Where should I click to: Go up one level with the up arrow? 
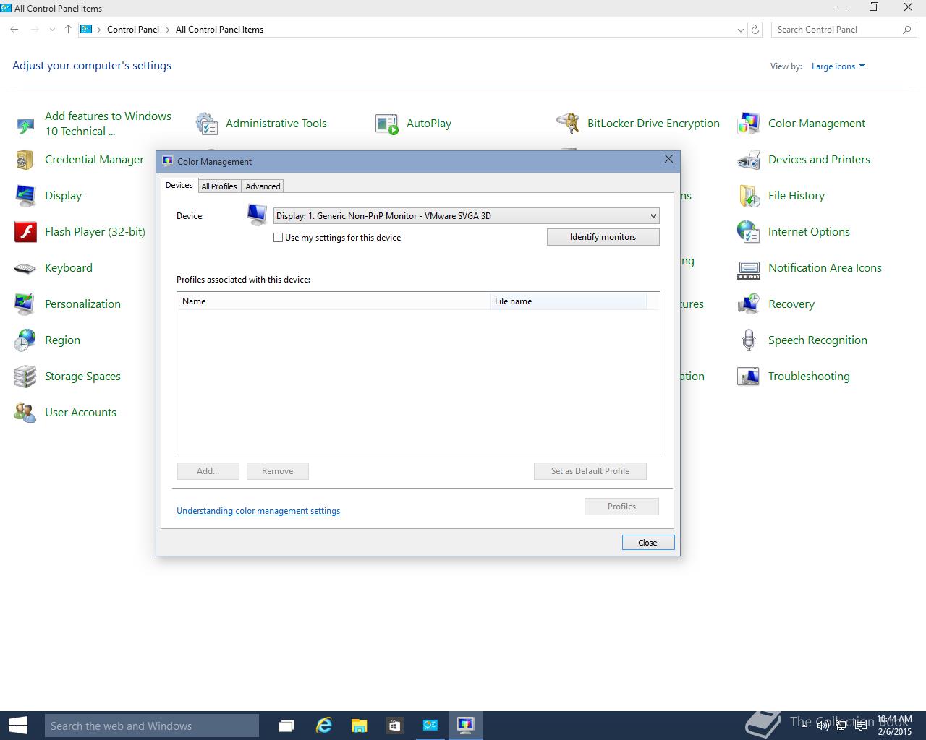[68, 30]
